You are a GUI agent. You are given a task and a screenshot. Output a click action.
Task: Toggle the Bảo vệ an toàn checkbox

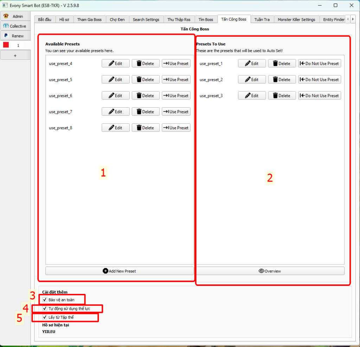point(45,300)
